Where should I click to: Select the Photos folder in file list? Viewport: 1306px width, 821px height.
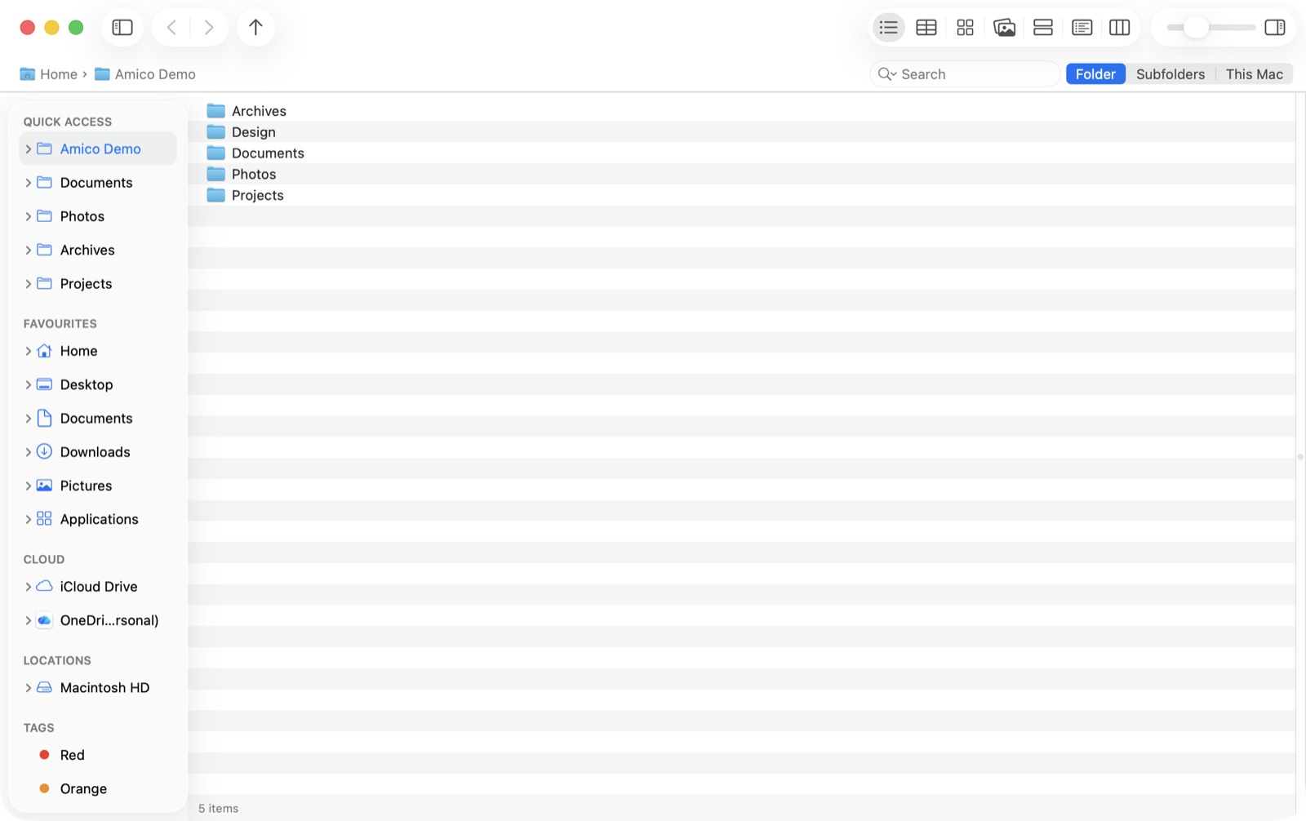click(741, 174)
